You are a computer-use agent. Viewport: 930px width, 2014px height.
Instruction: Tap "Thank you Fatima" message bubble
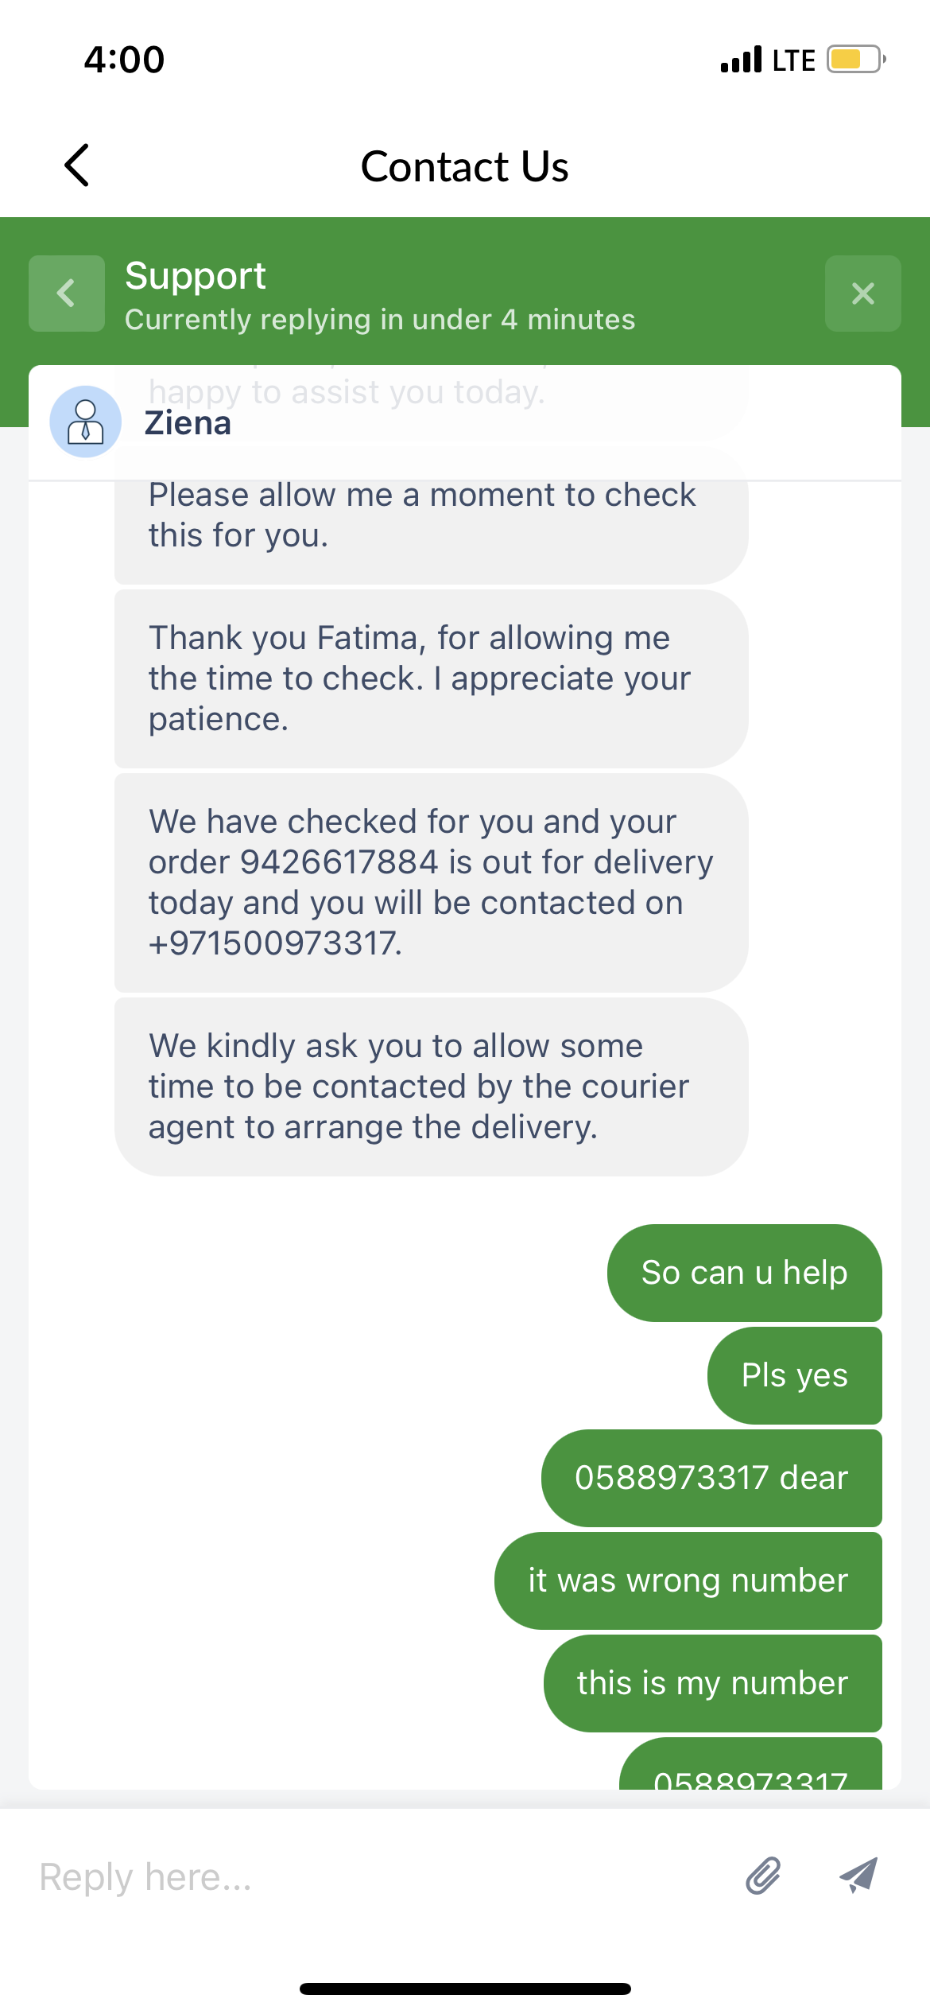[x=431, y=678]
